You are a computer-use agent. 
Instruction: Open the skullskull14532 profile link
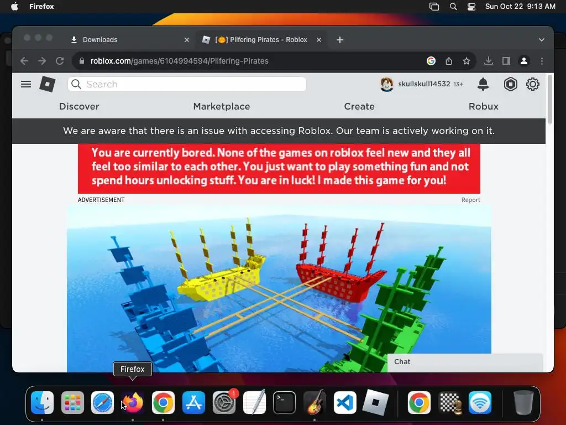[x=424, y=84]
